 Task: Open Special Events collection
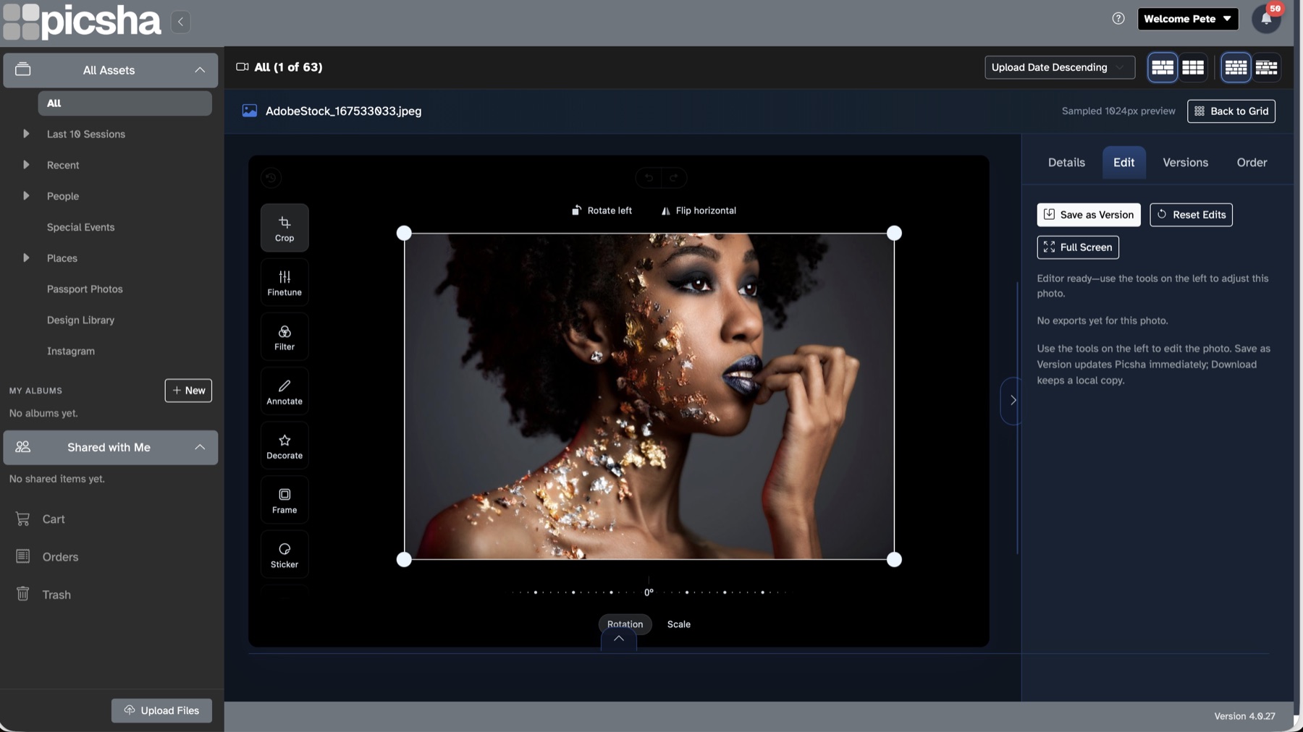pyautogui.click(x=80, y=227)
